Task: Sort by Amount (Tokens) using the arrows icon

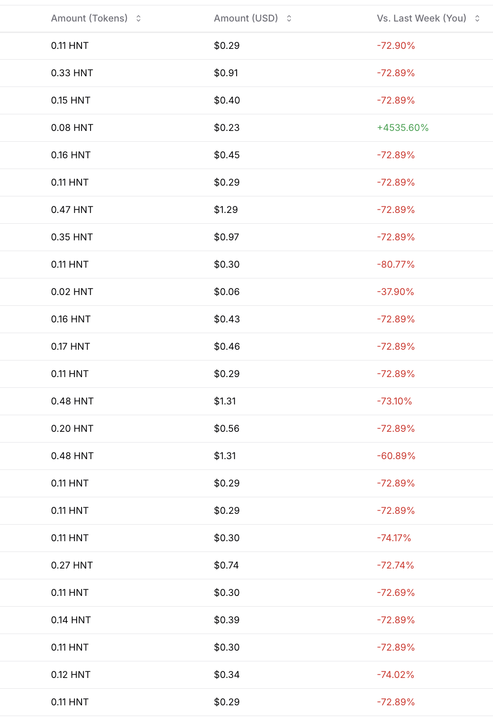Action: (138, 18)
